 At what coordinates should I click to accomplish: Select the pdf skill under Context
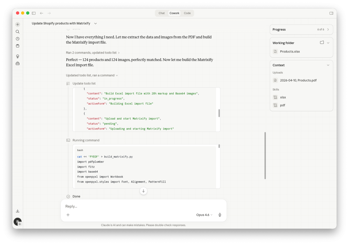point(282,105)
